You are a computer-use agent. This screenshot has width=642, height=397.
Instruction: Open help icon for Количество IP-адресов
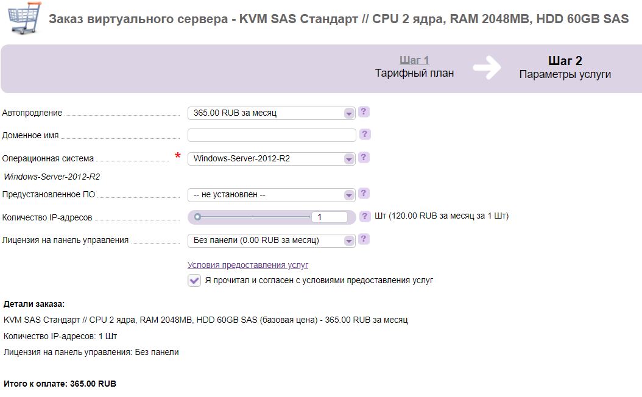(x=364, y=216)
